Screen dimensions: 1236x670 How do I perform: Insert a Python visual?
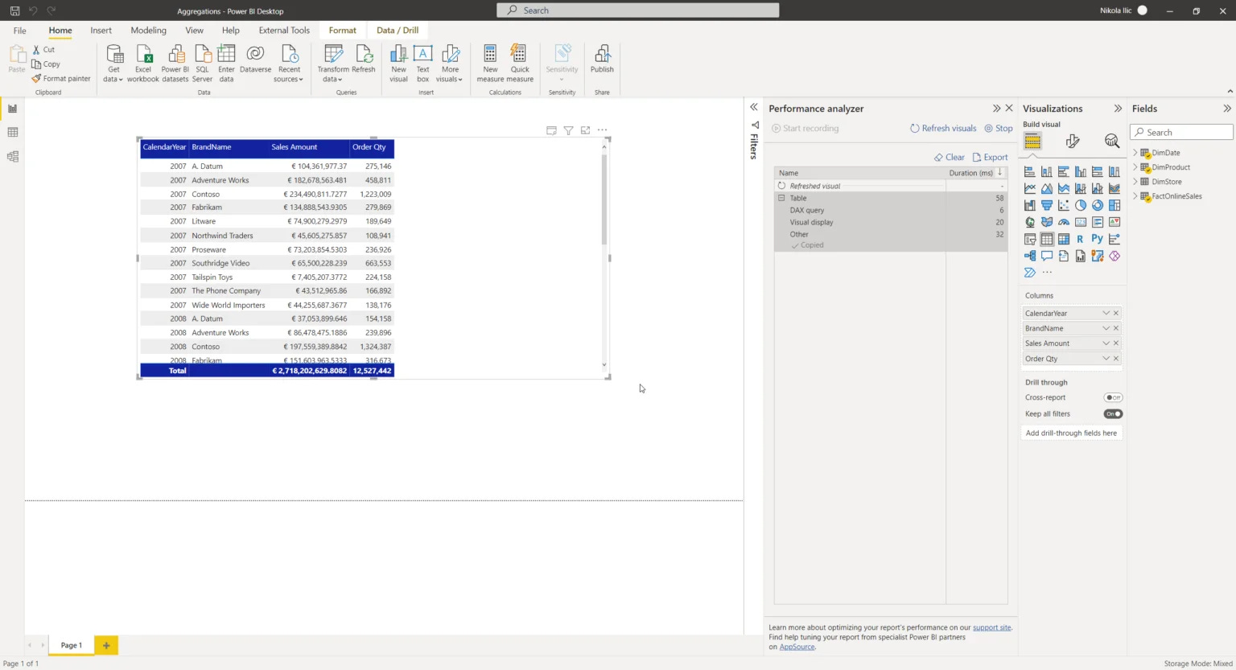click(x=1098, y=239)
